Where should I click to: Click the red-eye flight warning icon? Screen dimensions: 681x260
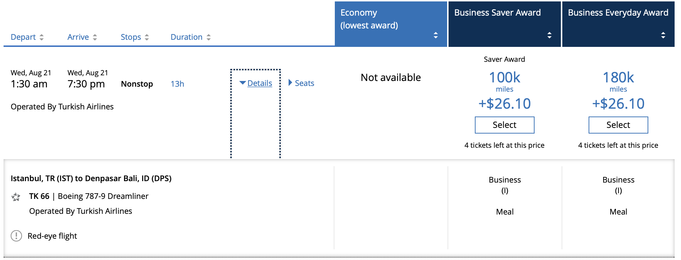click(16, 236)
